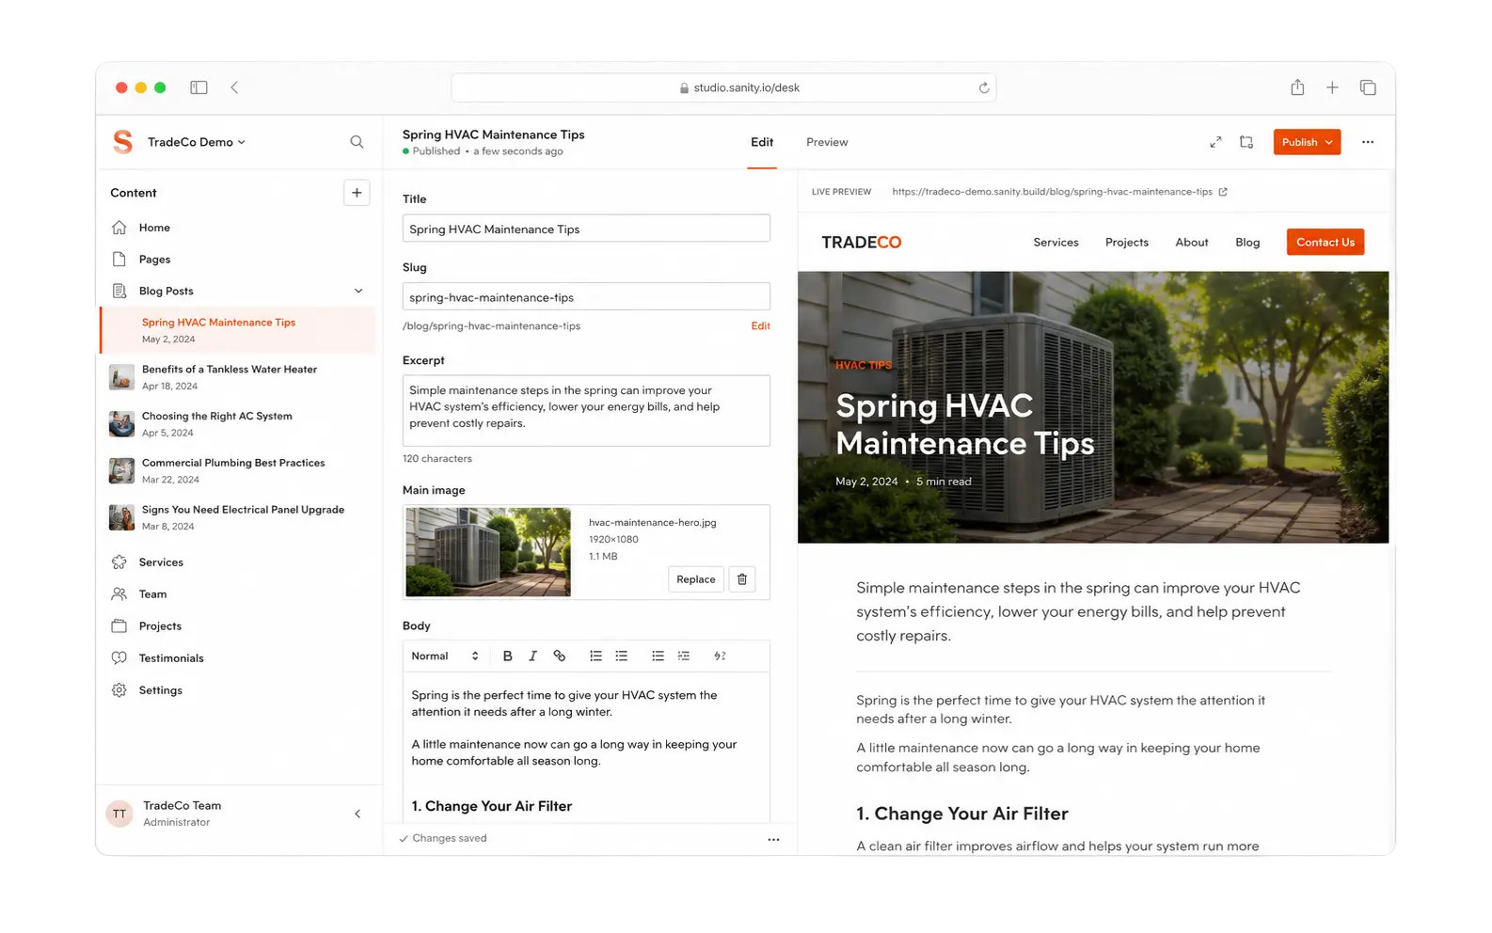This screenshot has width=1492, height=933.
Task: Open Services in preview site nav
Action: click(x=1056, y=243)
